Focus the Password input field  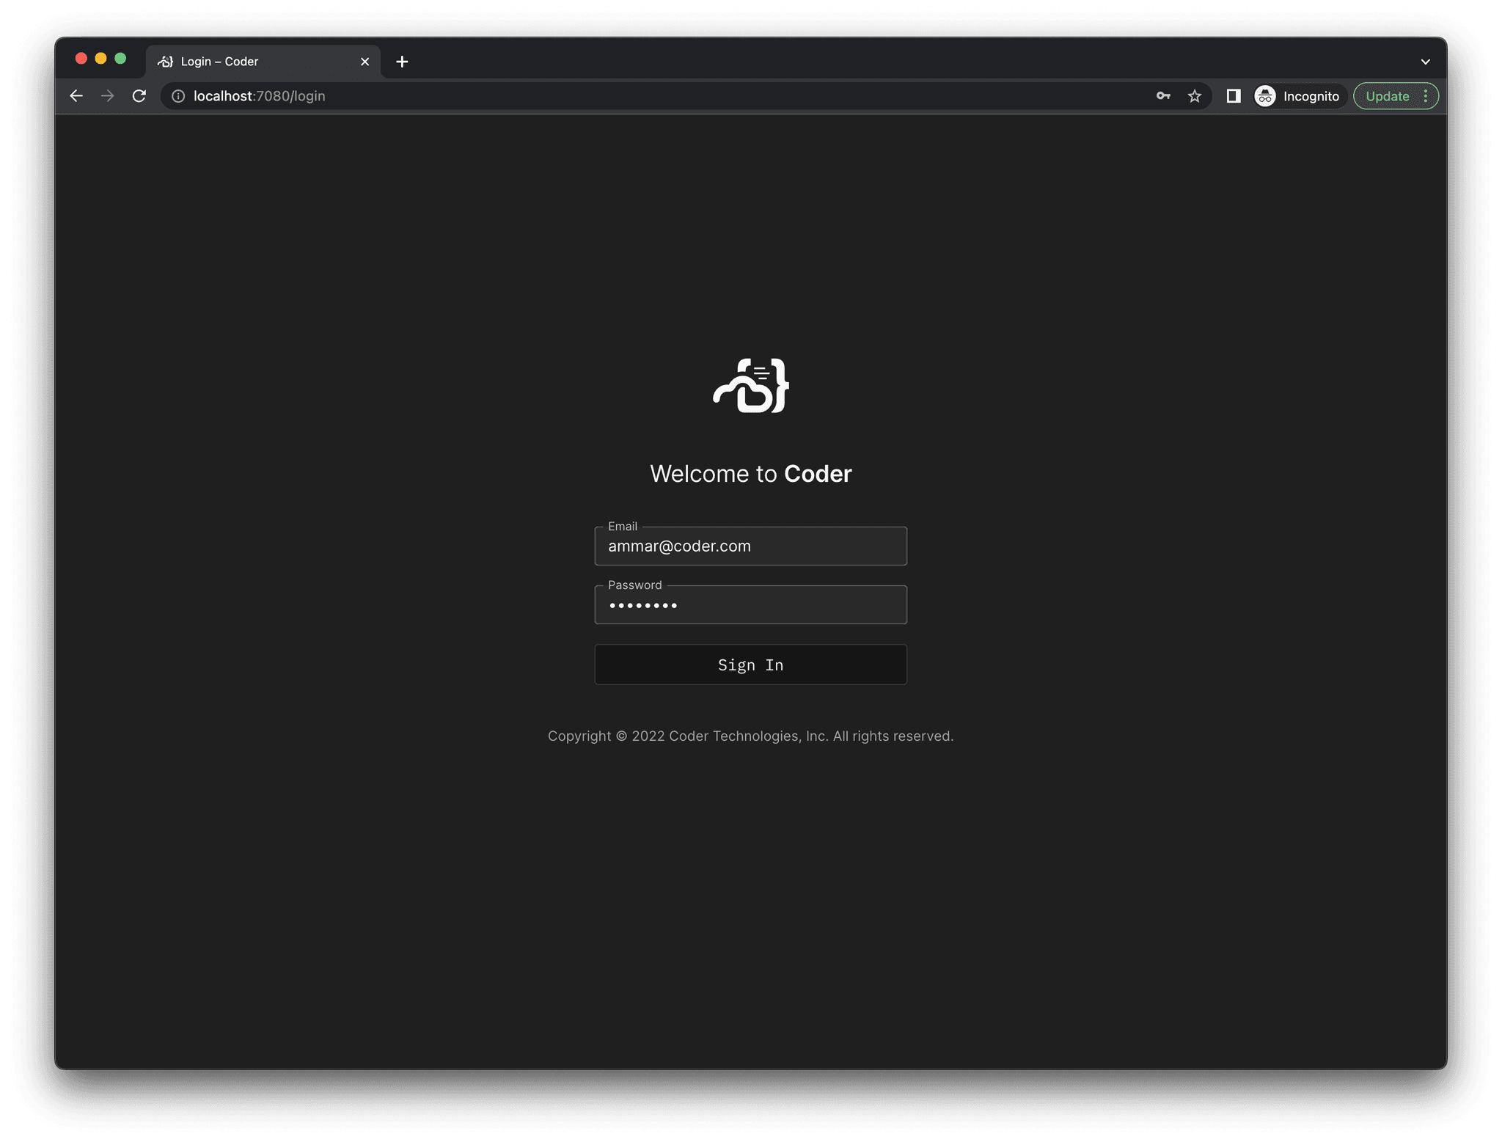pos(750,604)
